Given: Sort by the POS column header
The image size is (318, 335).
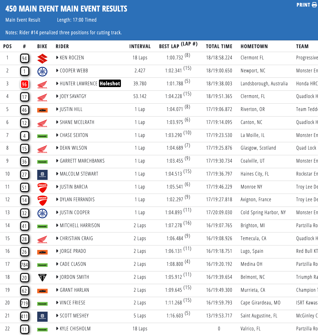Looking at the screenshot, I should (x=8, y=46).
